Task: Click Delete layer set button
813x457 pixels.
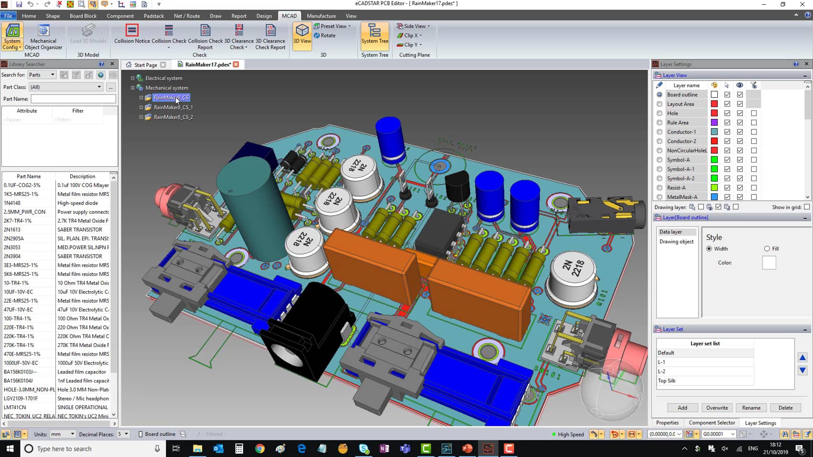Action: point(785,408)
